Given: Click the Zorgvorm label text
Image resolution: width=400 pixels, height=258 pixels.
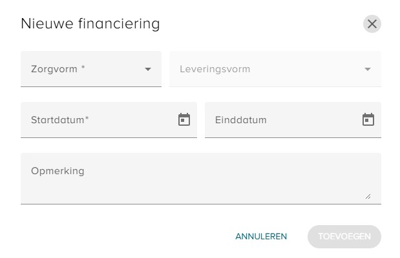Looking at the screenshot, I should [54, 69].
